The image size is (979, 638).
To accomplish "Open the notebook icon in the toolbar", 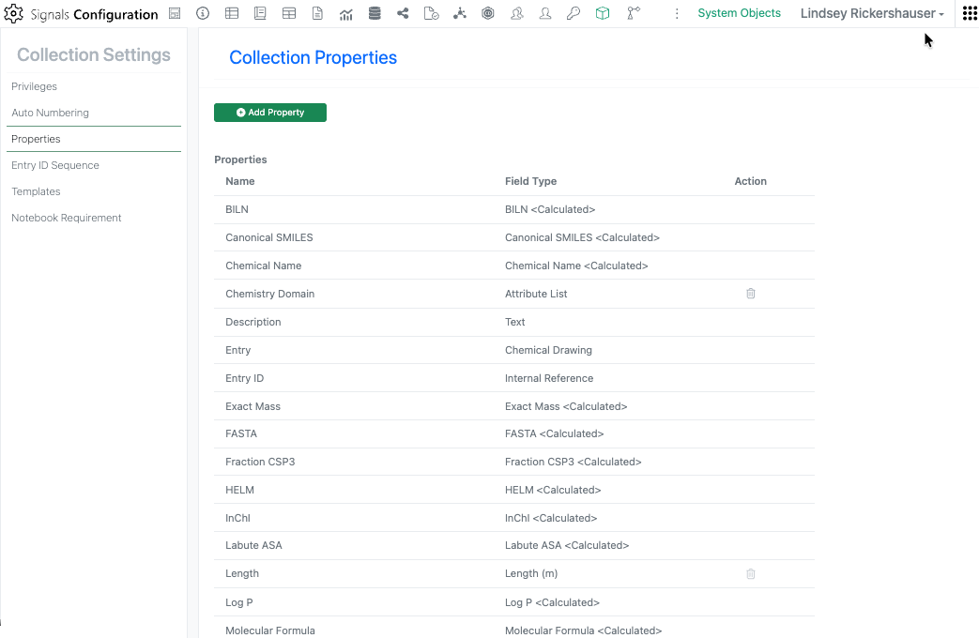I will click(x=260, y=13).
